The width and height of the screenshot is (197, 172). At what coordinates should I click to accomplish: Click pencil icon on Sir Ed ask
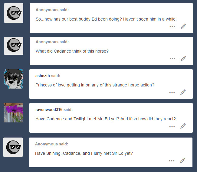click(x=183, y=161)
